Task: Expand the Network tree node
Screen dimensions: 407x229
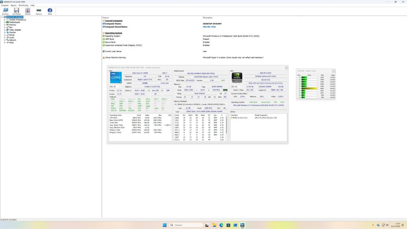Action: [4, 40]
